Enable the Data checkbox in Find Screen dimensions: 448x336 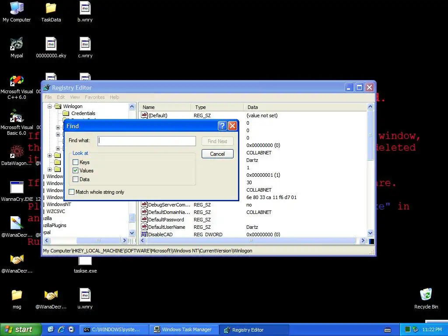click(75, 179)
